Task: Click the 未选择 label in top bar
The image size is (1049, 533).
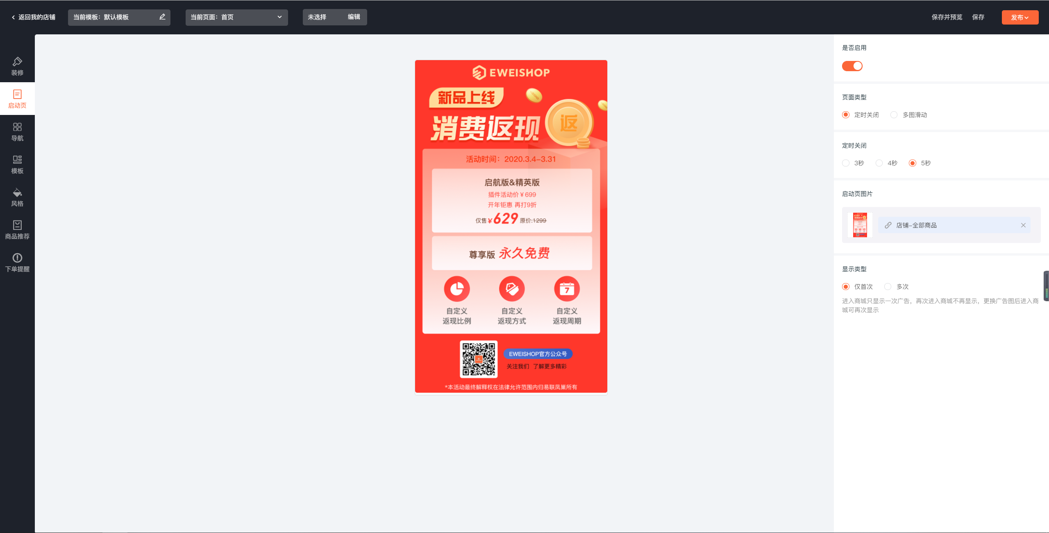Action: tap(317, 17)
